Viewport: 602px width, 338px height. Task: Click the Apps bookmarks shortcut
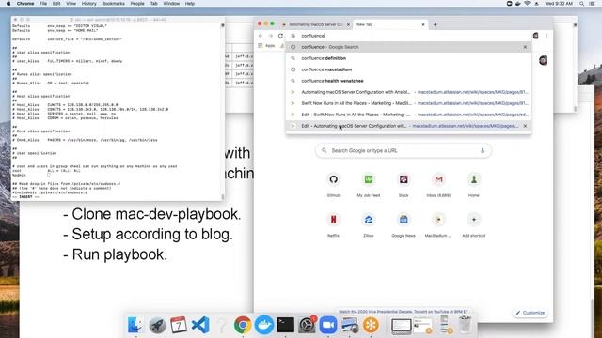[267, 46]
